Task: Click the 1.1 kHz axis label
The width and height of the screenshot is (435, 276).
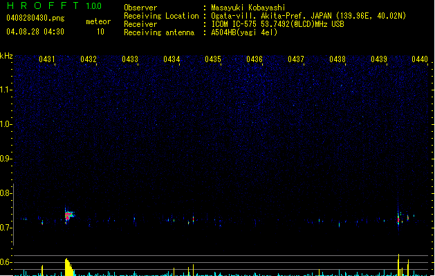Action: [6, 90]
